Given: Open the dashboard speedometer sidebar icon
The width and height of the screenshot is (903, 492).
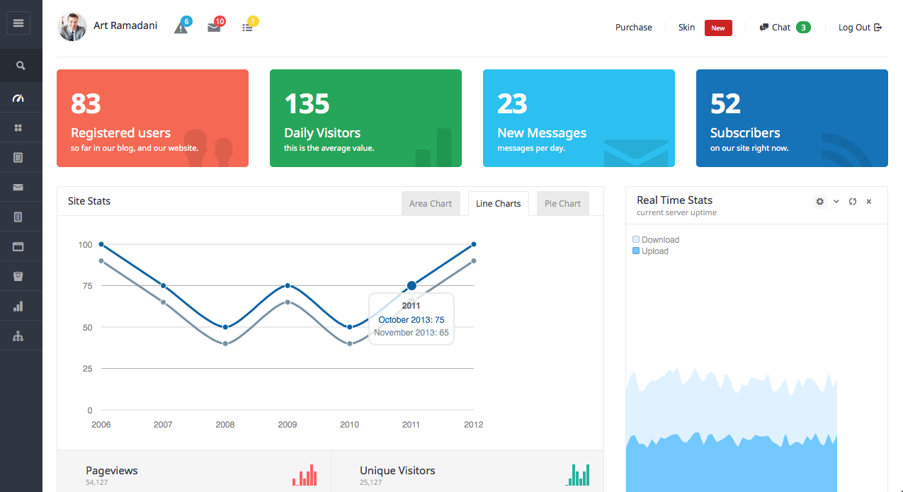Looking at the screenshot, I should click(18, 98).
